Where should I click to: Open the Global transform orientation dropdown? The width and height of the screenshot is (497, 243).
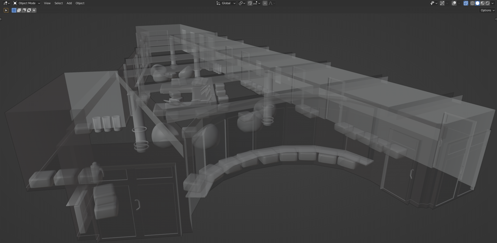pyautogui.click(x=226, y=3)
